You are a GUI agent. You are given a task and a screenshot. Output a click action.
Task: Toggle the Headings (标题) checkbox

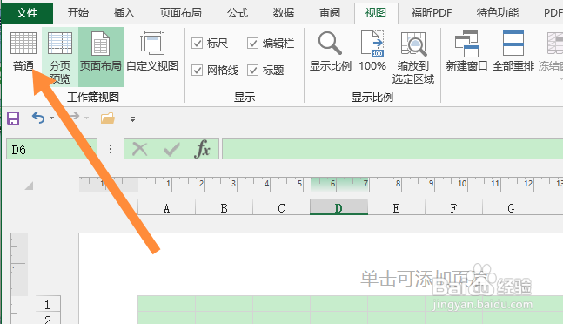pyautogui.click(x=252, y=70)
